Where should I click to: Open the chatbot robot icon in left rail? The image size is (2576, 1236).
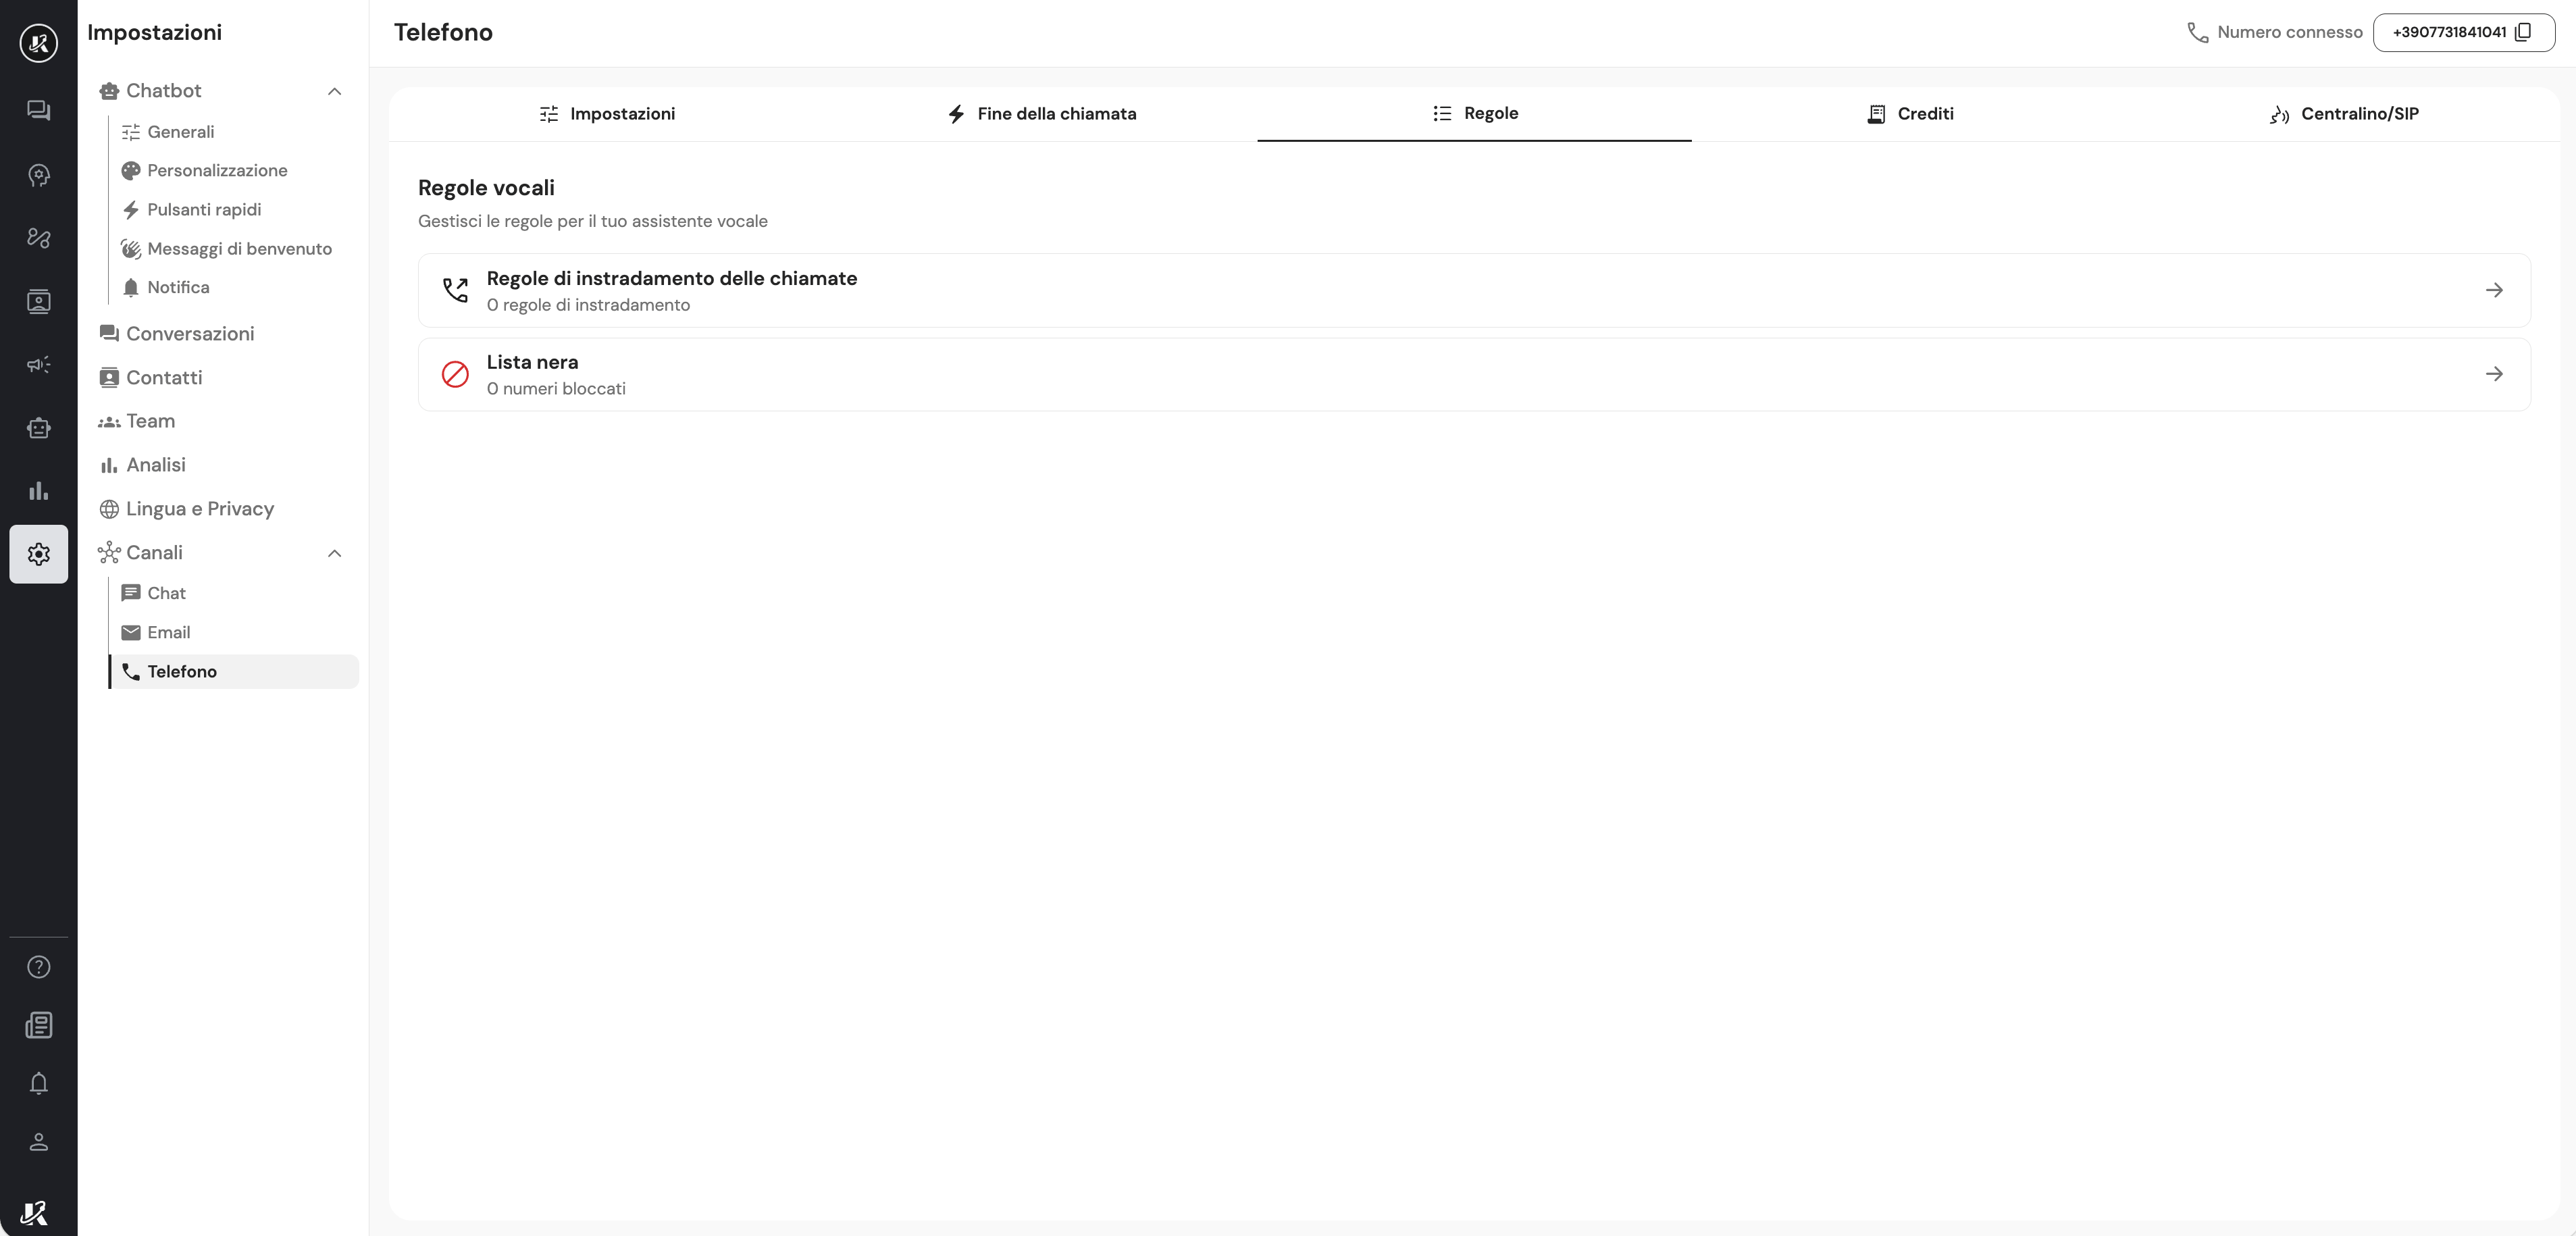[x=38, y=428]
